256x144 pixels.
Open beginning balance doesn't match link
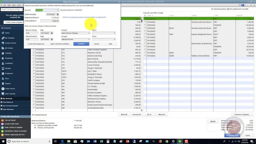click(x=84, y=17)
